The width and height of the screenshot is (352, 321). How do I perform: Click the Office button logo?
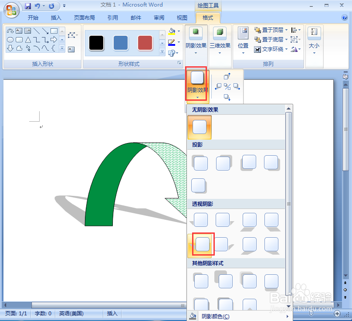[x=11, y=10]
